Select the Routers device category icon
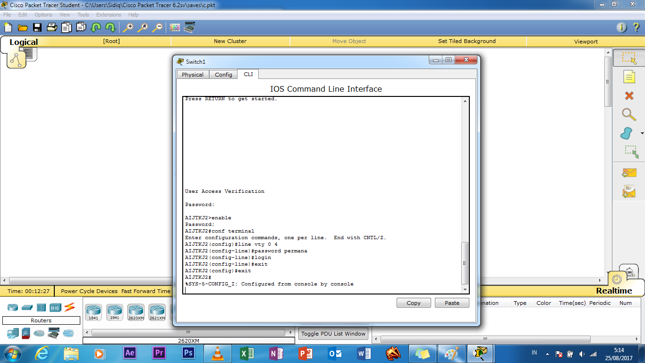Viewport: 645px width, 363px height. (x=13, y=307)
